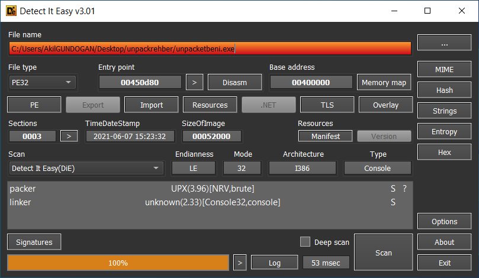Click the 100% progress bar

[x=118, y=263]
